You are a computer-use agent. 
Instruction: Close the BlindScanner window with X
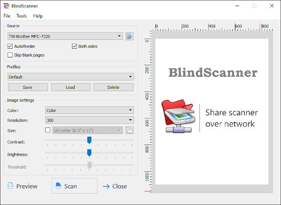click(x=272, y=6)
